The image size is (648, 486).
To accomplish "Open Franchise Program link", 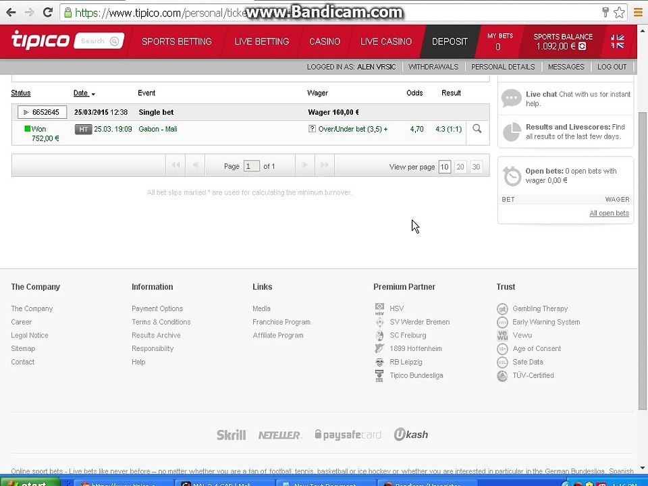I will pos(281,322).
